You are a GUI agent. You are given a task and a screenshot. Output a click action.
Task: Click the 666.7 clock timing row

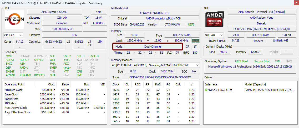(x=155, y=121)
